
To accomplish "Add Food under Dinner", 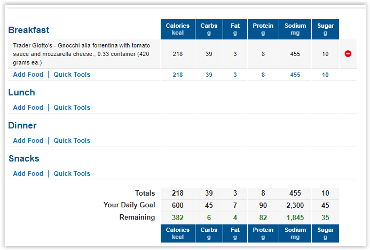I will pos(28,140).
